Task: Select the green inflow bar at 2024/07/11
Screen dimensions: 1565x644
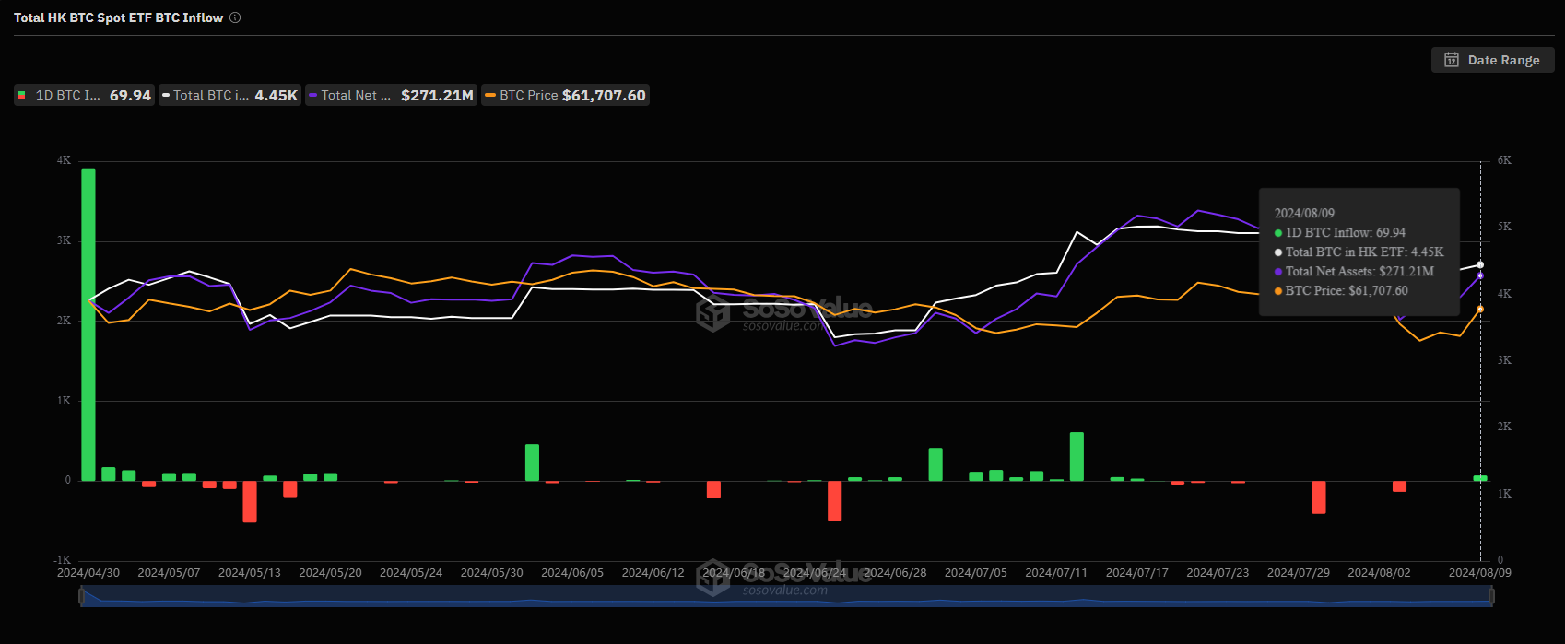Action: tap(1077, 456)
